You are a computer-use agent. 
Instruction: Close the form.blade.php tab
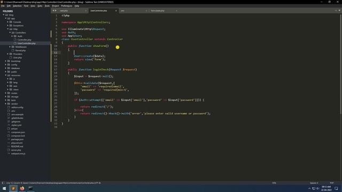pos(176,11)
